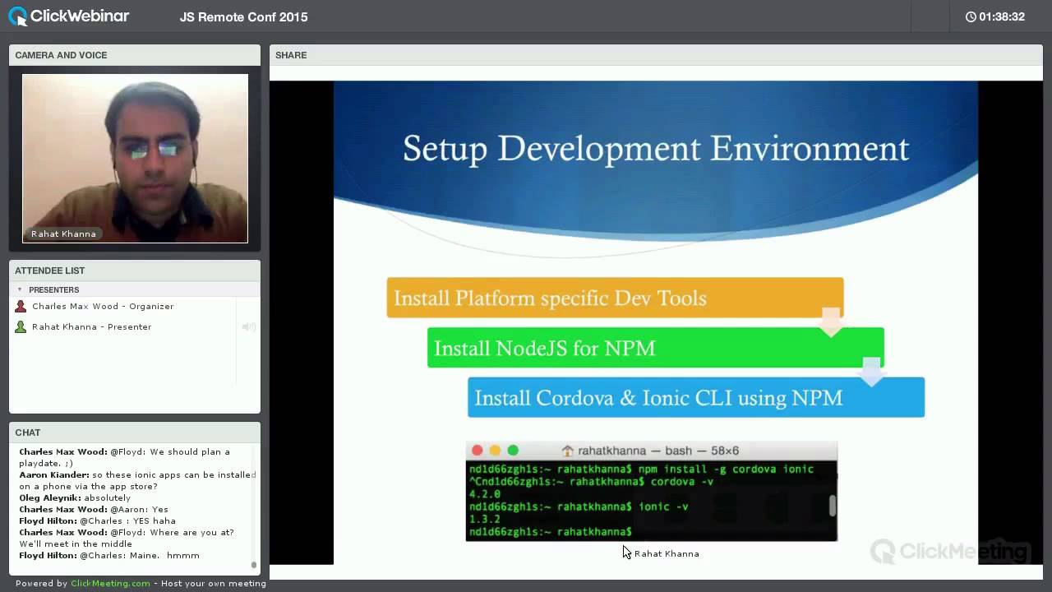Image resolution: width=1052 pixels, height=592 pixels.
Task: Click Charles Max Wood's '@Aaron: Yes' message
Action: [94, 509]
